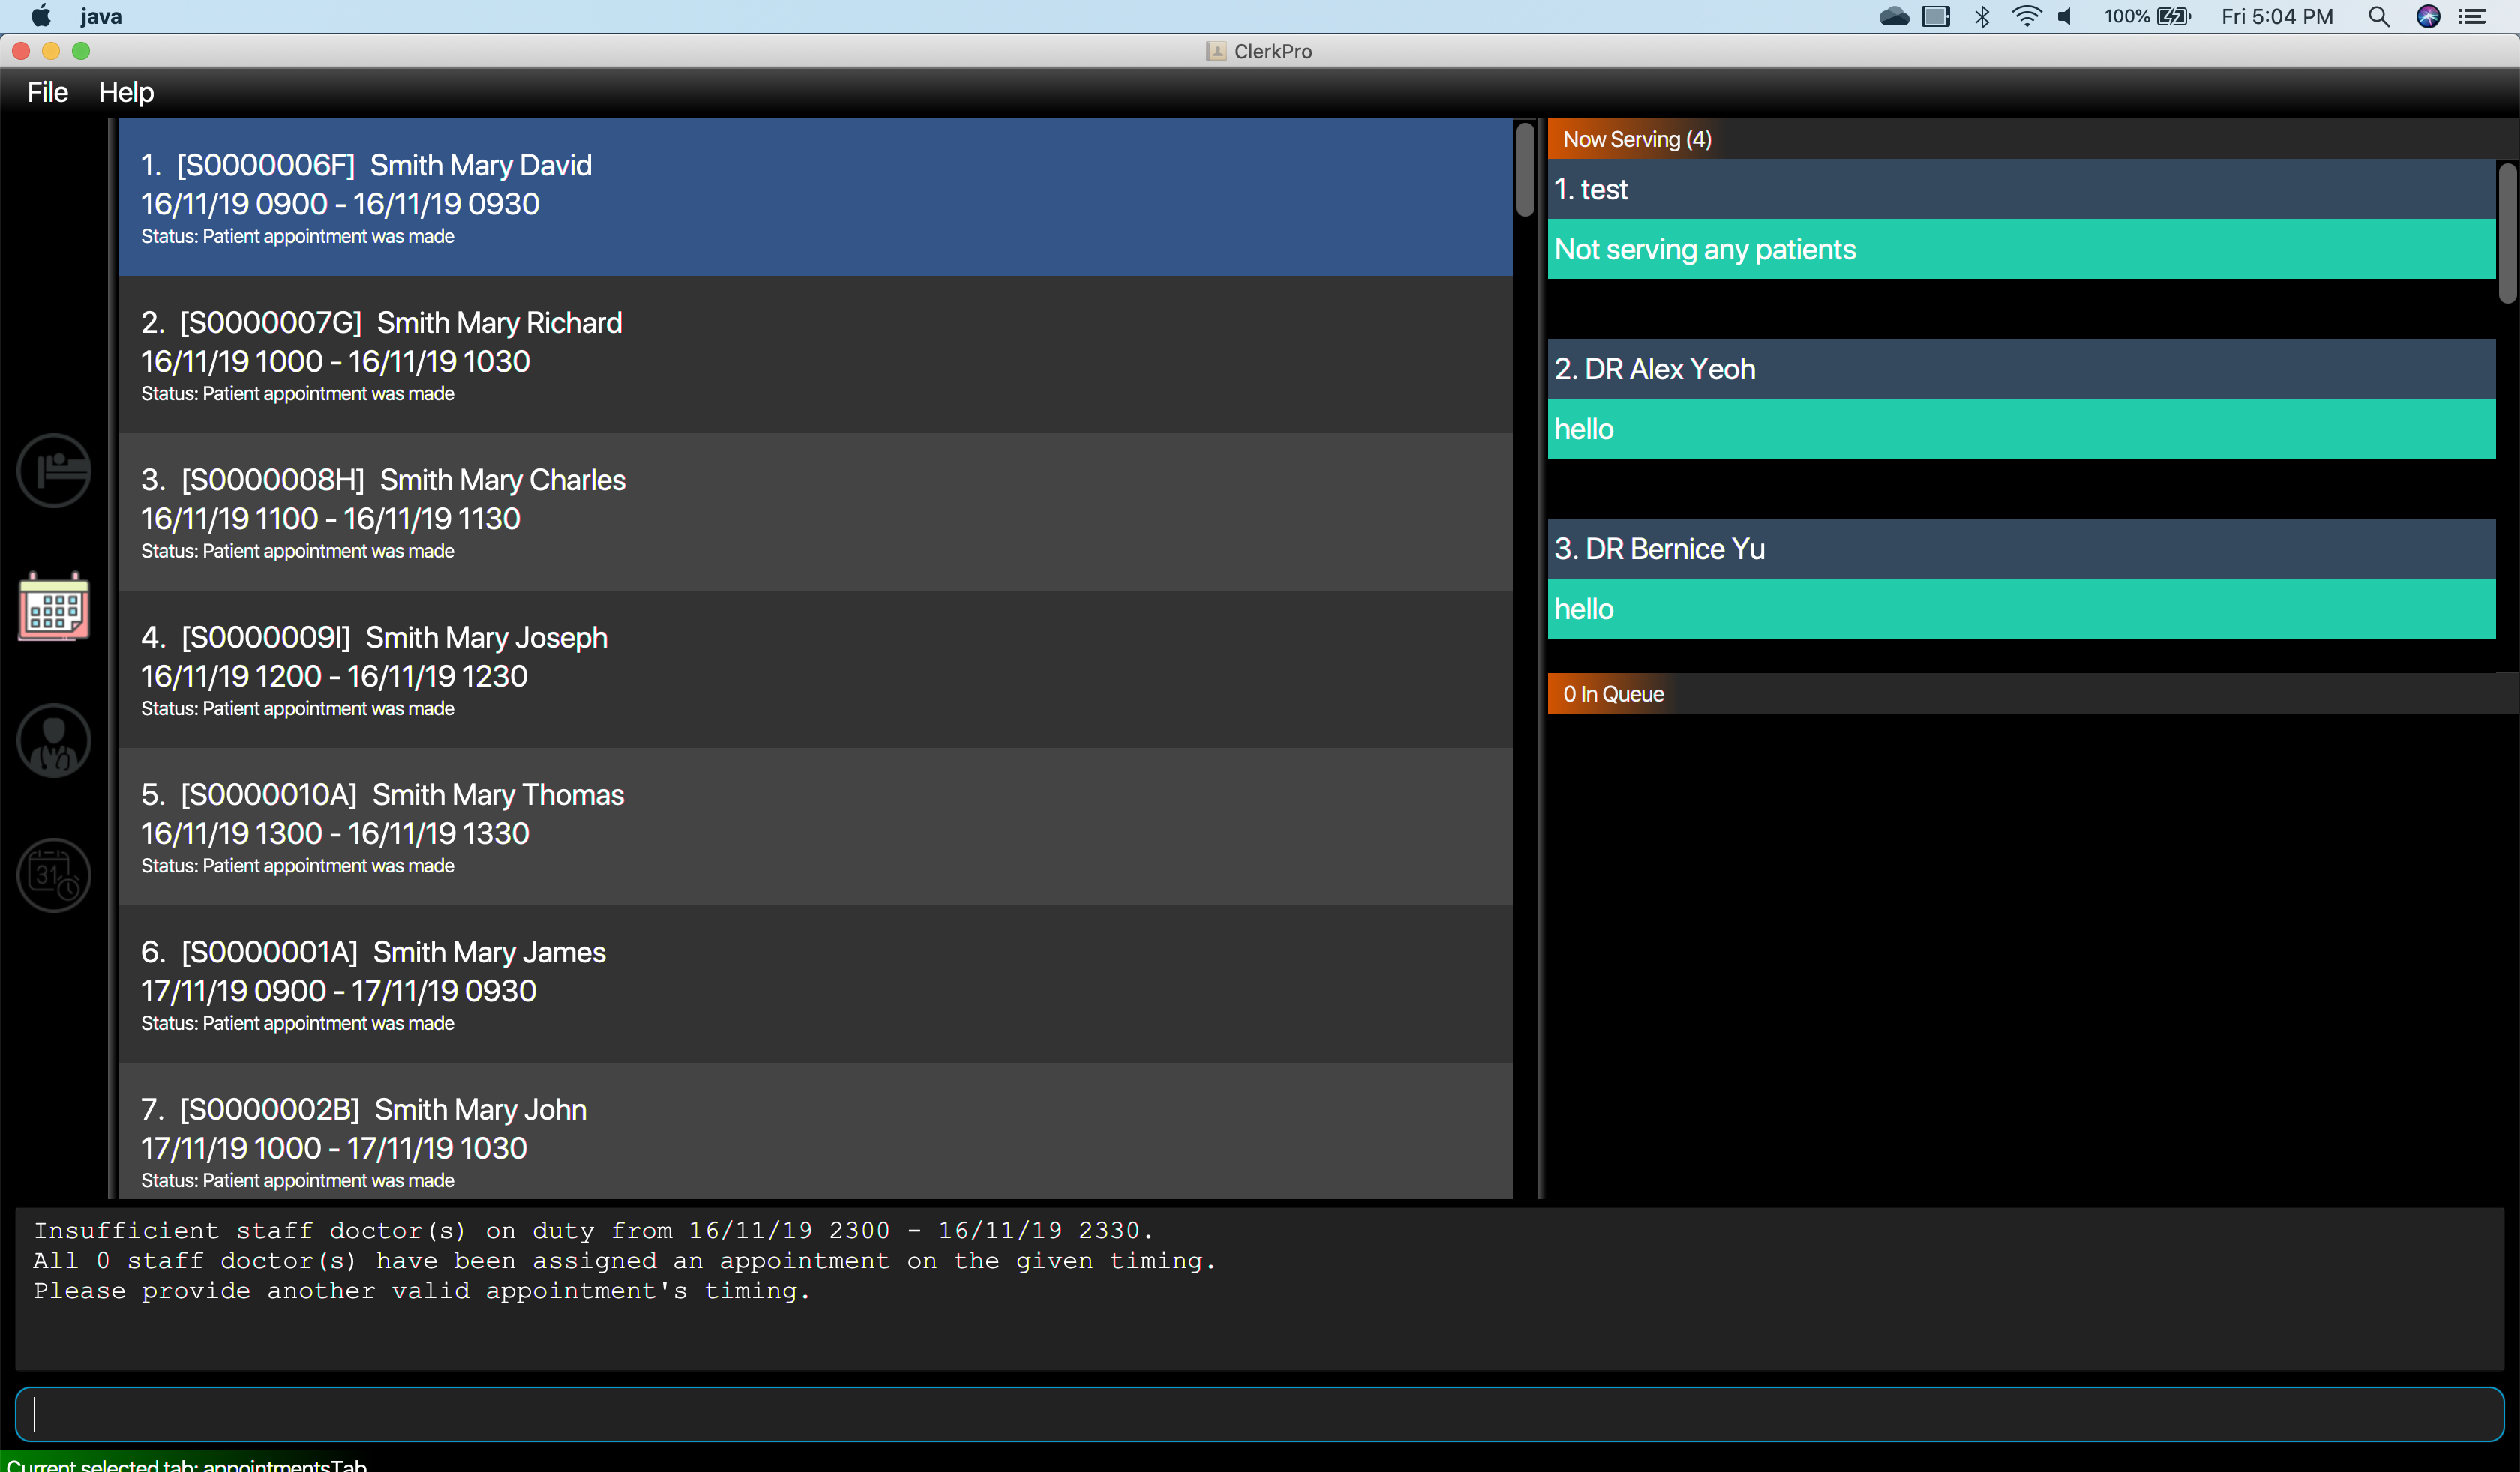2520x1472 pixels.
Task: Click the battery status icon
Action: click(x=2174, y=16)
